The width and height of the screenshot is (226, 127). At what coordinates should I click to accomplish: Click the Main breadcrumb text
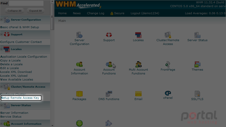pos(62,21)
